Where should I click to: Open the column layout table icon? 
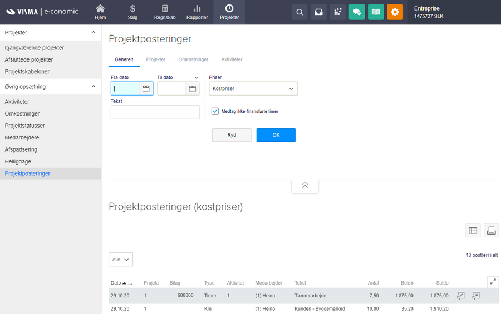point(473,231)
